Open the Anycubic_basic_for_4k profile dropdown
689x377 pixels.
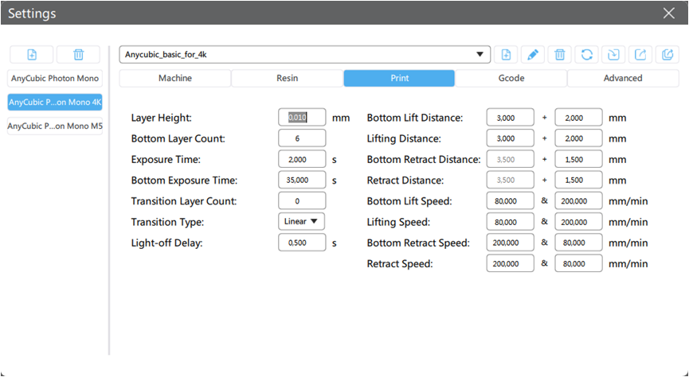tap(304, 54)
